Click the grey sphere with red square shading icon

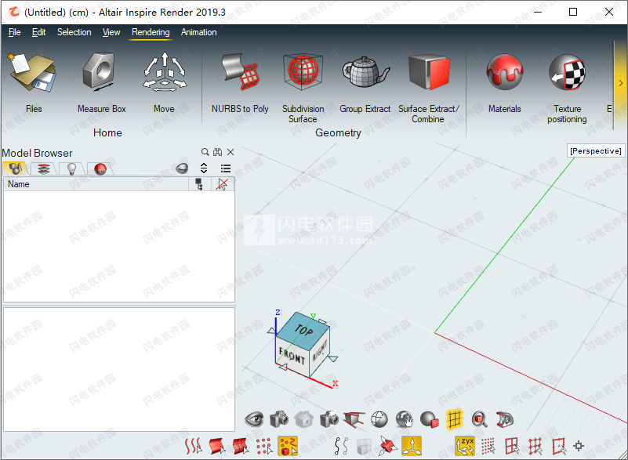pyautogui.click(x=430, y=419)
